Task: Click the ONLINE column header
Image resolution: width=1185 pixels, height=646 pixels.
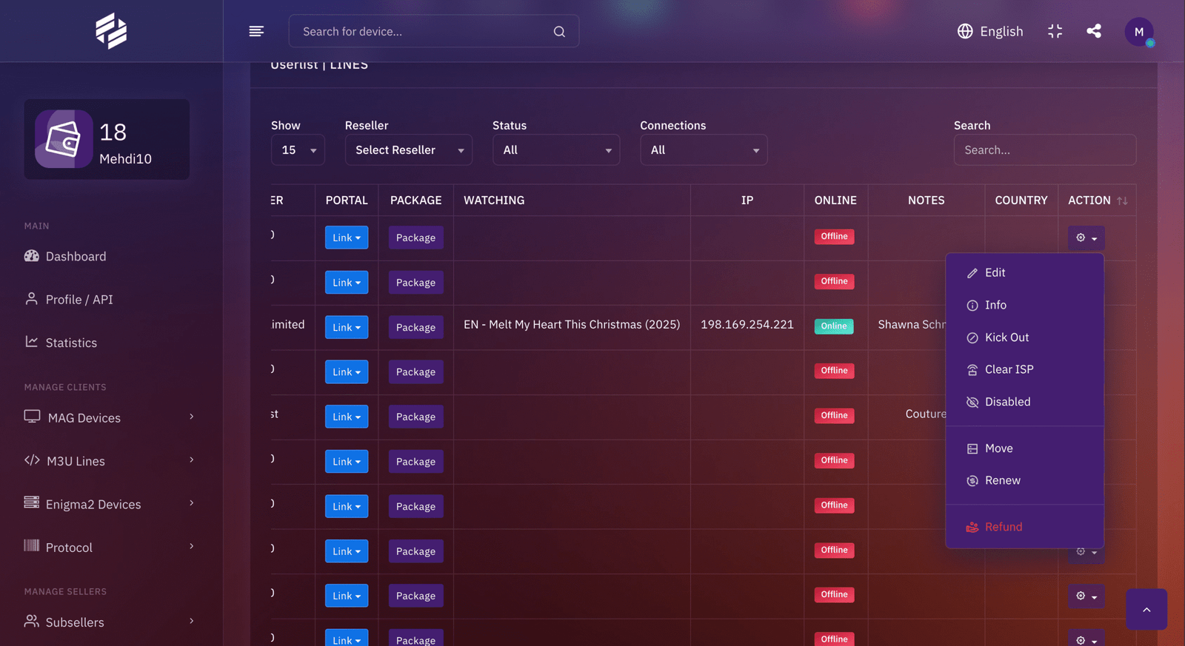Action: click(x=835, y=201)
